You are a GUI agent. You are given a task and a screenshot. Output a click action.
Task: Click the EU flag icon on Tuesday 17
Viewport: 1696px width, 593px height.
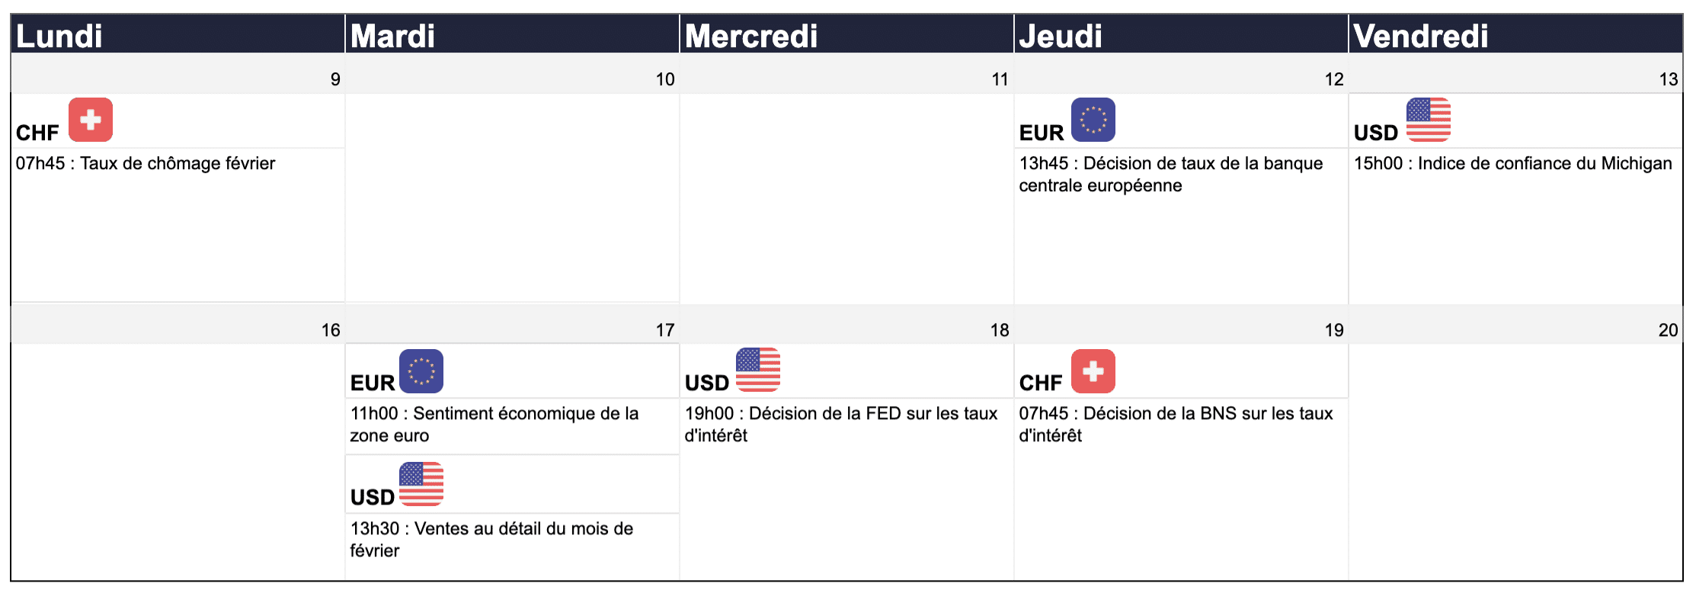tap(421, 371)
